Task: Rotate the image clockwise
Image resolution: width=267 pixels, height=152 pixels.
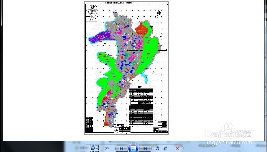Action: coord(166,149)
